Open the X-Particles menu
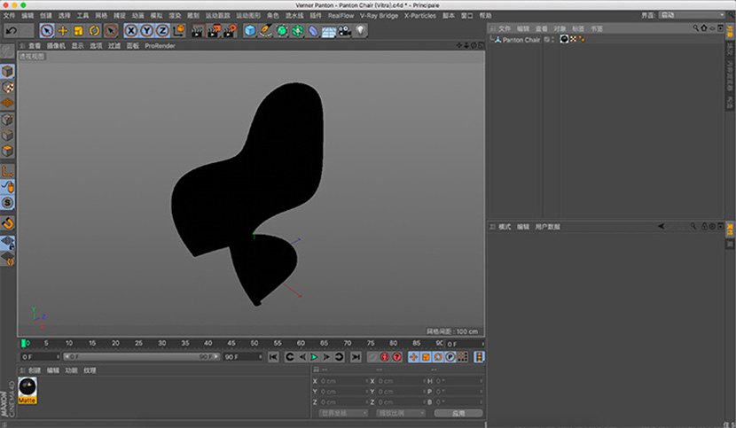This screenshot has width=736, height=428. coord(420,15)
